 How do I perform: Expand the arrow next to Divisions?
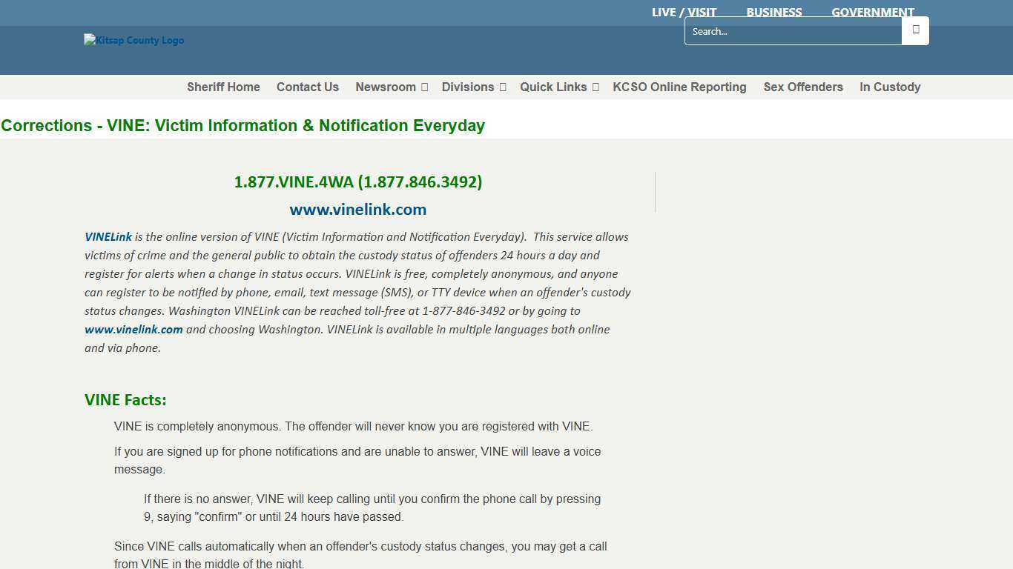pyautogui.click(x=503, y=87)
